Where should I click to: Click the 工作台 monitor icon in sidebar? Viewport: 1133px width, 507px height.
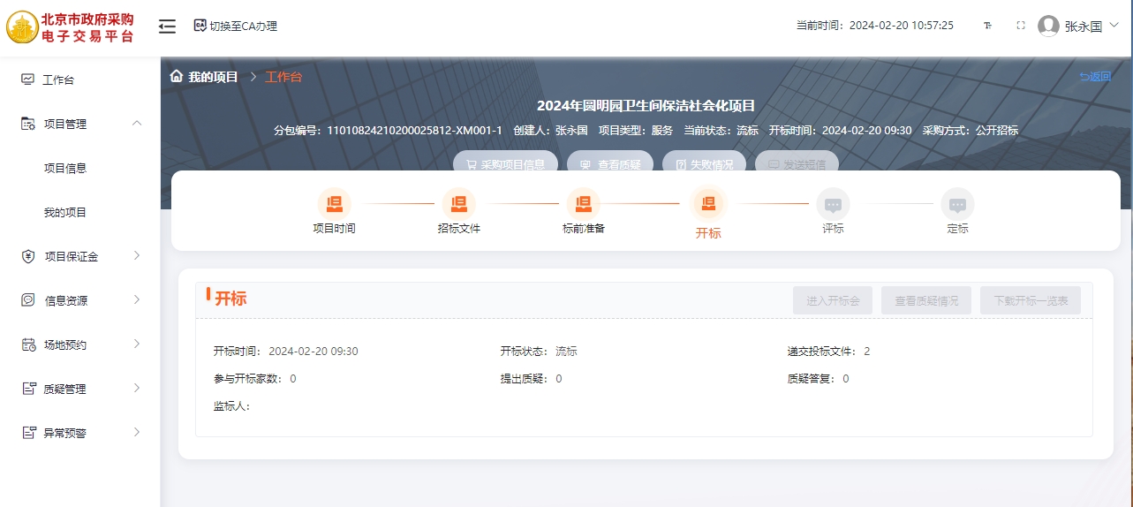(x=27, y=79)
